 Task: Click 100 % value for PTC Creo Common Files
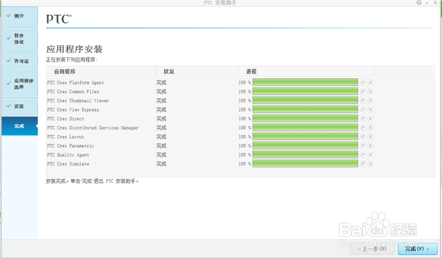(244, 92)
